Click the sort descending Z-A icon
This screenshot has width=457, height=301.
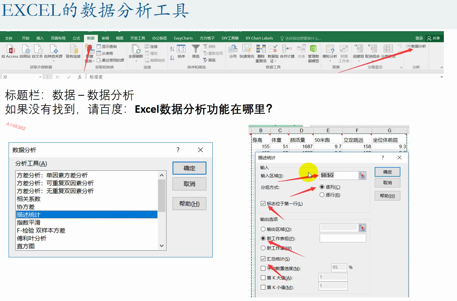(x=172, y=58)
